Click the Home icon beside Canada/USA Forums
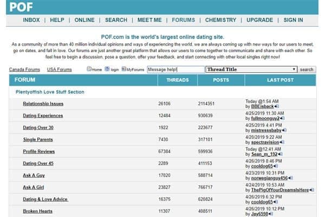This screenshot has width=325, height=217. point(89,69)
